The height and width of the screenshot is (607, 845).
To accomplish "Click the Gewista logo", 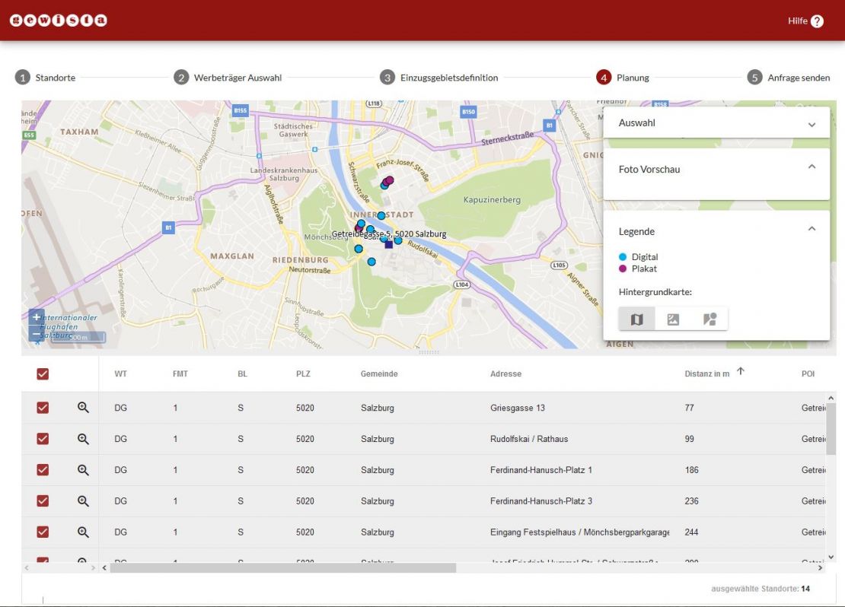I will point(58,21).
